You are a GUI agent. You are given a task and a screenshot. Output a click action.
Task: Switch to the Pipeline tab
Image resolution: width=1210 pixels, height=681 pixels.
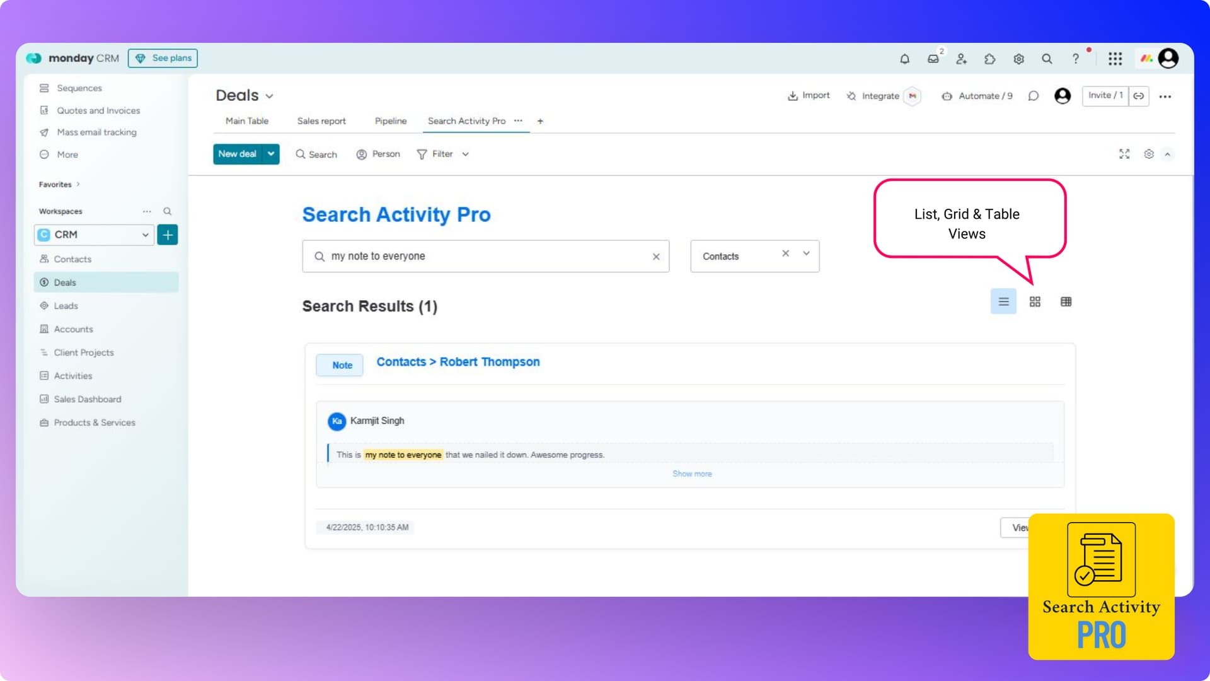tap(391, 121)
